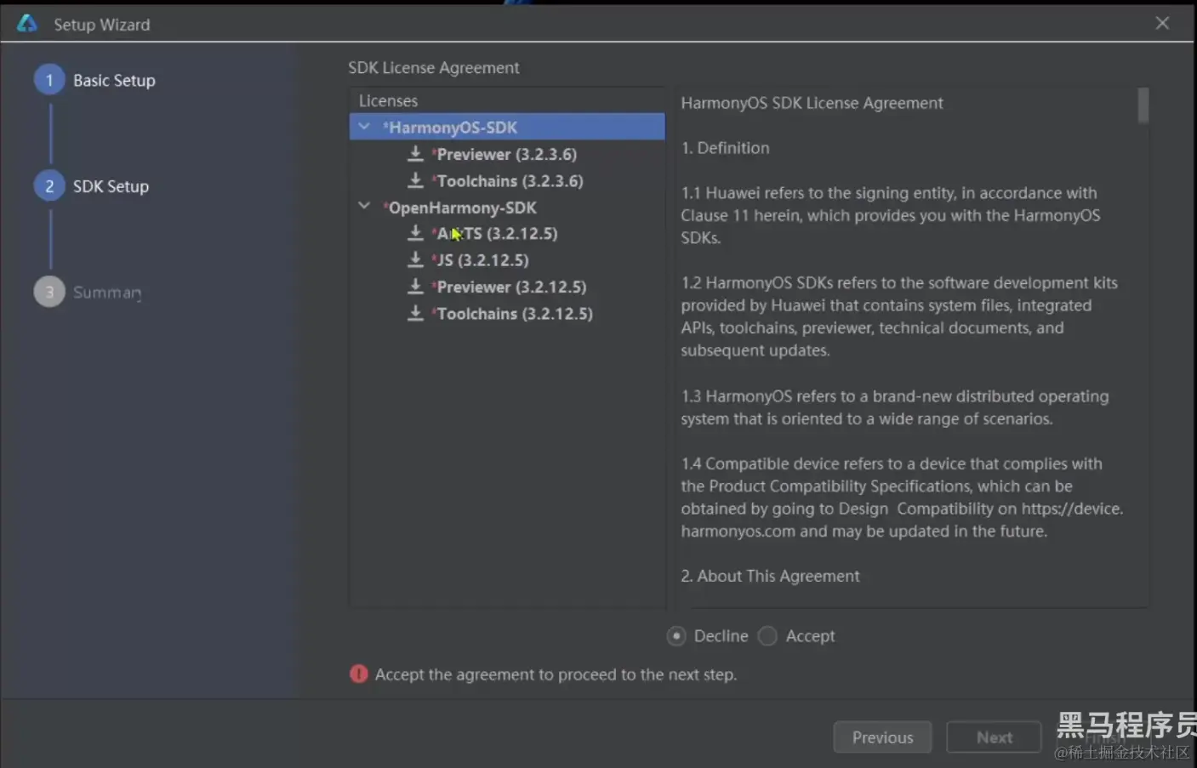
Task: Click the '2. About This Agreement' heading
Action: coord(770,576)
